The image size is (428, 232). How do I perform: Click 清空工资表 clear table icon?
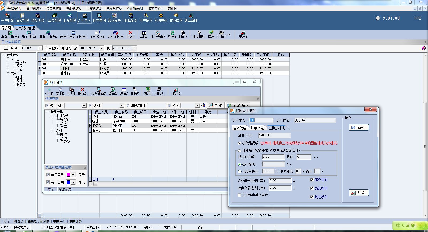pos(115,35)
